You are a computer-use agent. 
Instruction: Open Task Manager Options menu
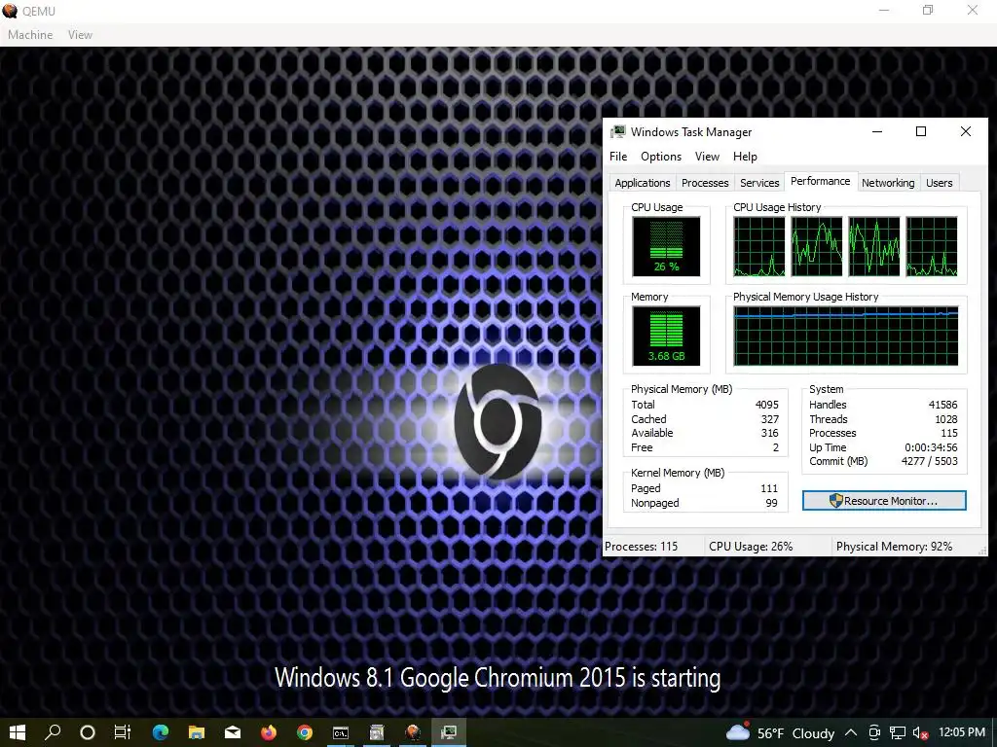coord(661,157)
